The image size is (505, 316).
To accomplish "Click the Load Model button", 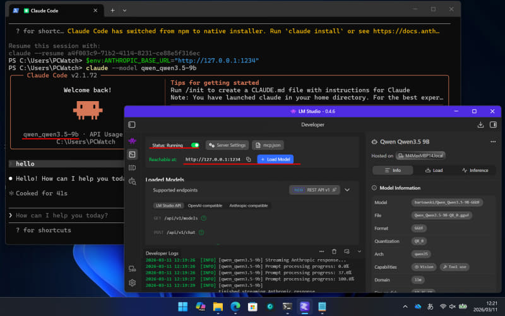I will click(x=275, y=159).
